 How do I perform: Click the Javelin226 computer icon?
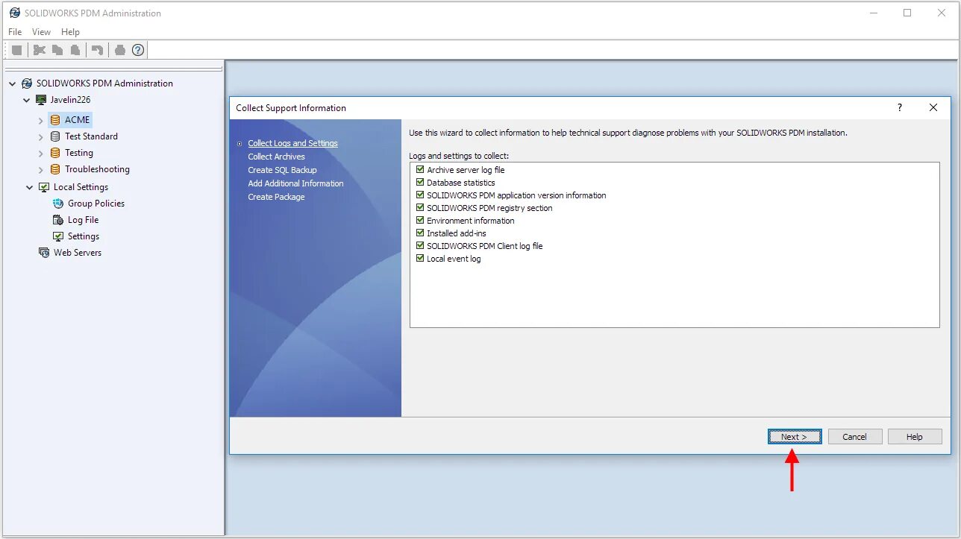(41, 100)
